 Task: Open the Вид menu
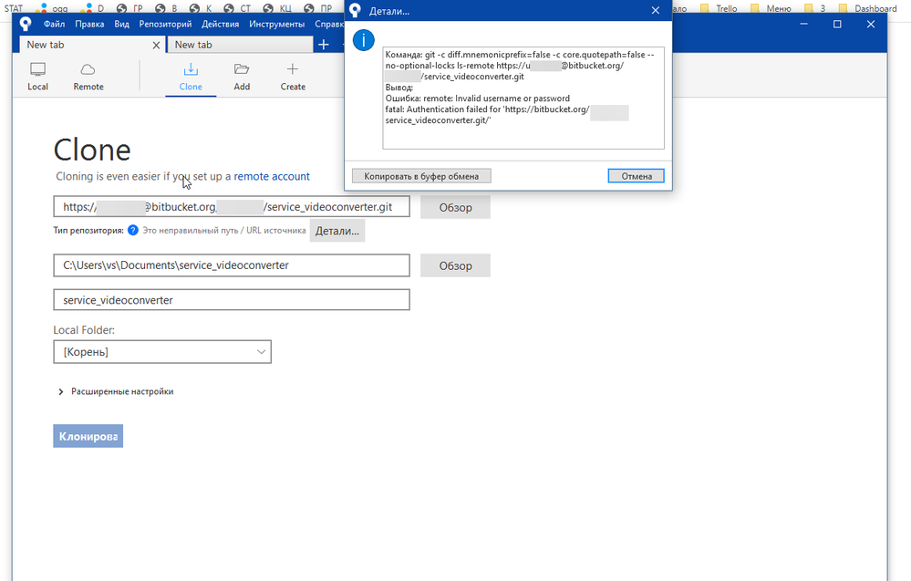(x=121, y=24)
